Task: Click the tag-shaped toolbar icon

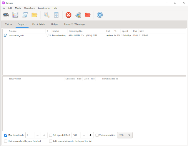Action: pos(78,15)
